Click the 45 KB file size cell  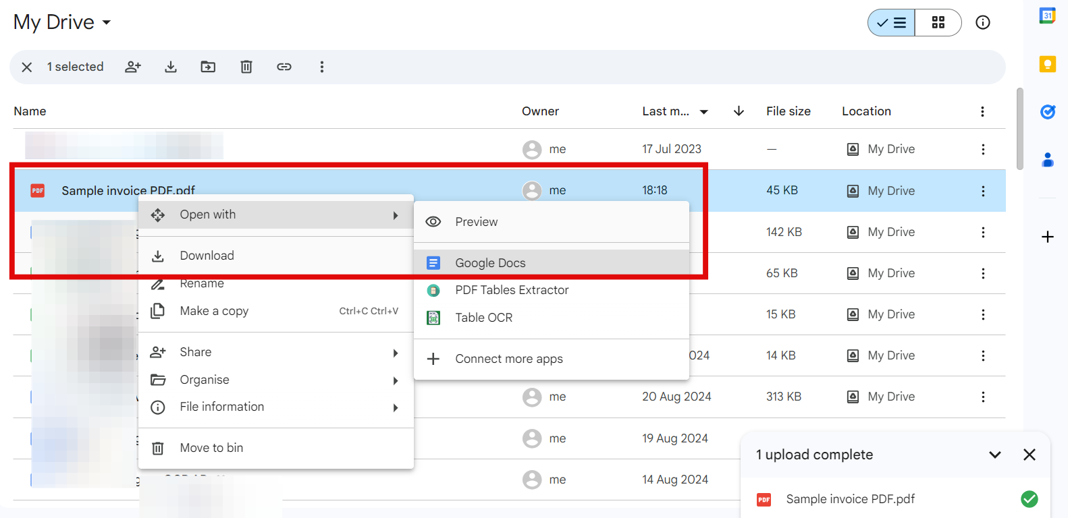782,190
